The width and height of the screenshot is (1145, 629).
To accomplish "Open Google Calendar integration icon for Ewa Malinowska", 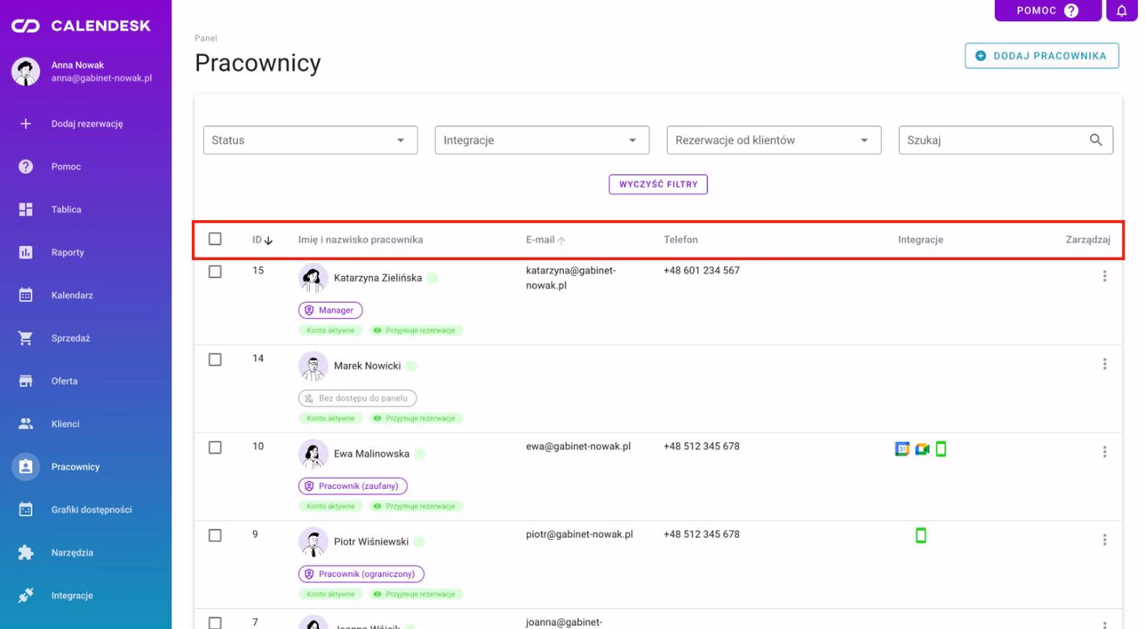I will [902, 449].
